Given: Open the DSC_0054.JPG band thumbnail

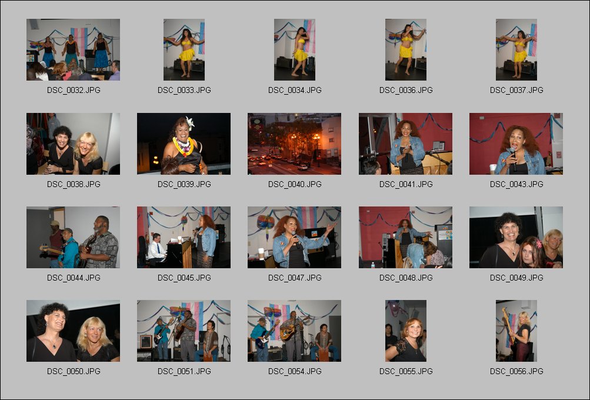Looking at the screenshot, I should [x=295, y=331].
